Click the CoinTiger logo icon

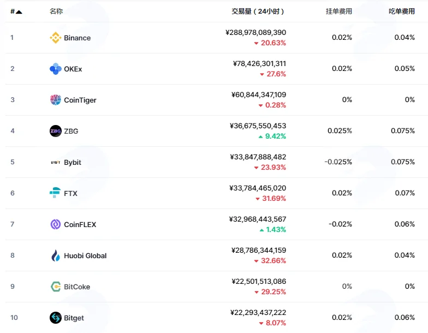56,100
